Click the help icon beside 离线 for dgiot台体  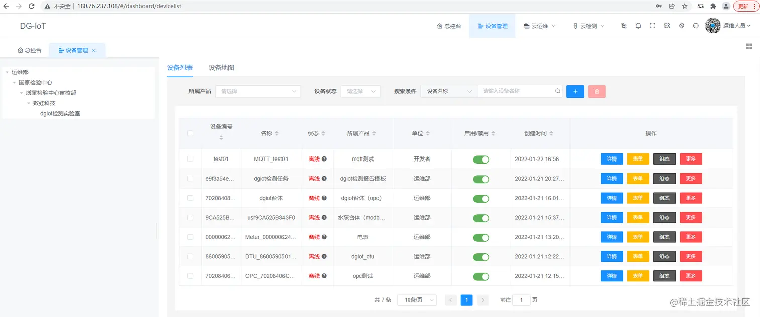click(x=324, y=198)
